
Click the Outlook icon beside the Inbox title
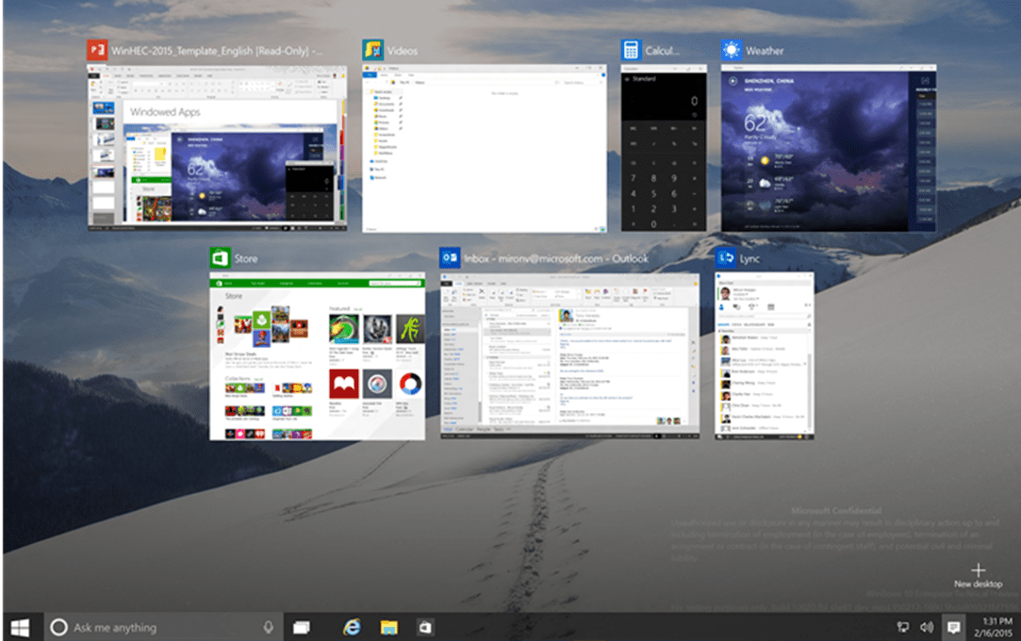[450, 258]
